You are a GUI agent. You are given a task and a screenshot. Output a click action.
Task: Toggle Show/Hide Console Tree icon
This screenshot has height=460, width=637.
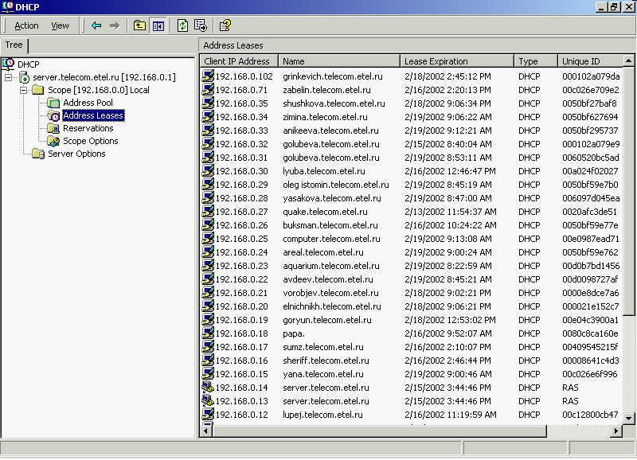pyautogui.click(x=158, y=25)
